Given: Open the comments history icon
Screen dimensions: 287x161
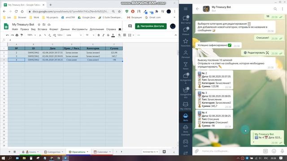Looking at the screenshot, I should click(130, 26).
